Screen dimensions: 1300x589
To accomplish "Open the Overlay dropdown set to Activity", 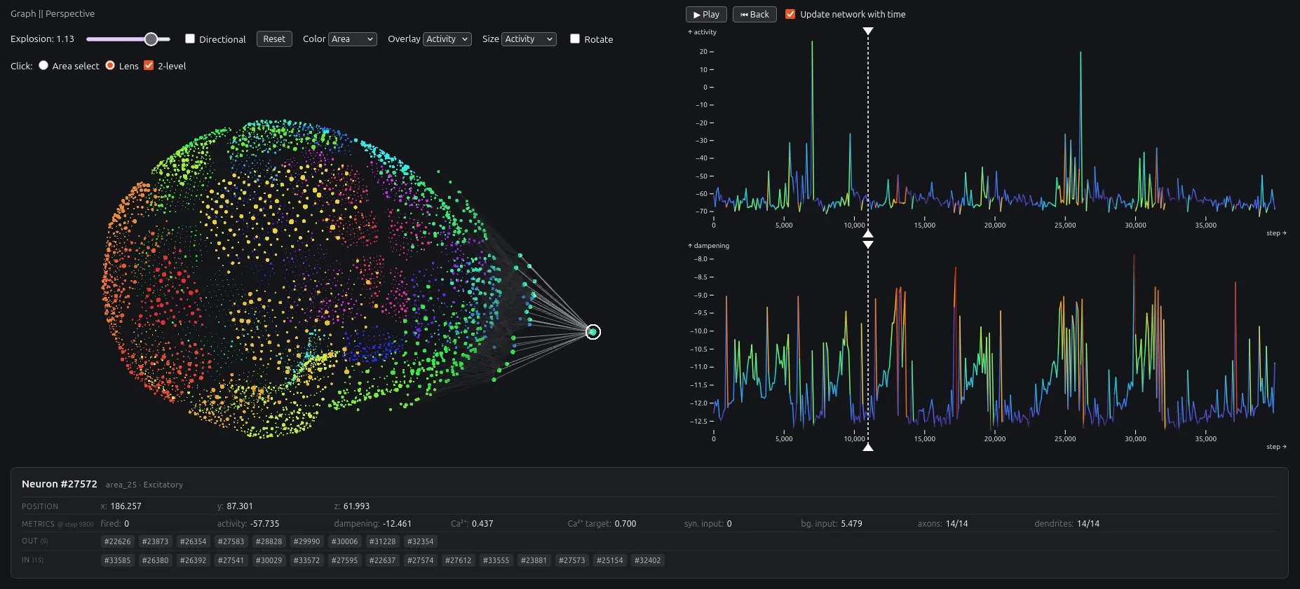I will (x=447, y=39).
